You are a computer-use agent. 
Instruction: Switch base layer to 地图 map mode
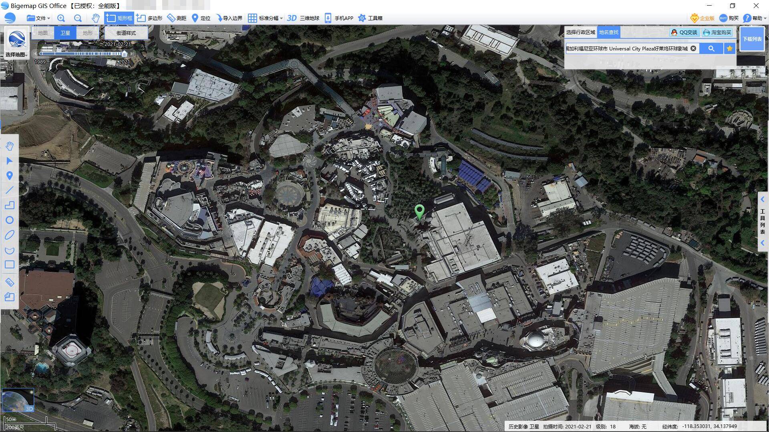point(43,33)
